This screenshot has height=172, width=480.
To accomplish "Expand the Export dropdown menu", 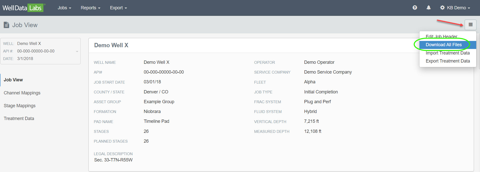I will pos(118,8).
